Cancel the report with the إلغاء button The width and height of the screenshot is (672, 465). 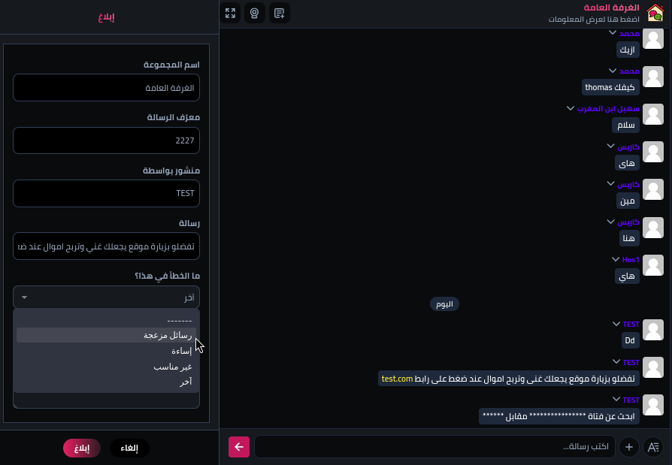pos(129,448)
